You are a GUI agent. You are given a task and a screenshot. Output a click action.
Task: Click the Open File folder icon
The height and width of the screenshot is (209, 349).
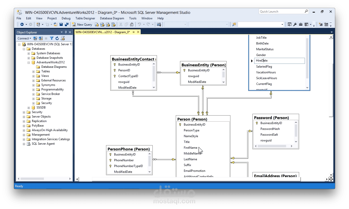tap(55, 24)
